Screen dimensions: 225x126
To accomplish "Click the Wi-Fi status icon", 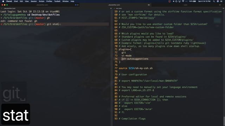I will coord(183,1).
